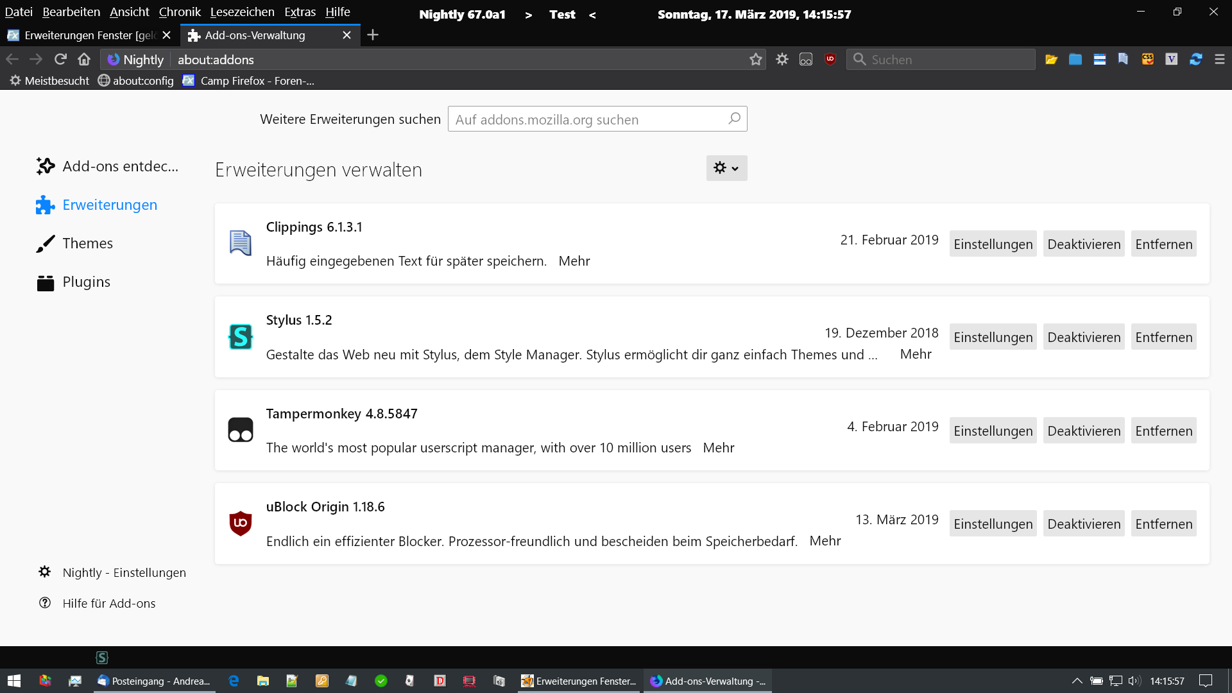Remove the Tampermonkey extension
This screenshot has width=1232, height=693.
(x=1163, y=431)
